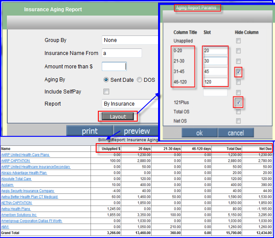This screenshot has width=275, height=238.
Task: Open the Absolute Total Care link
Action: click(x=16, y=179)
